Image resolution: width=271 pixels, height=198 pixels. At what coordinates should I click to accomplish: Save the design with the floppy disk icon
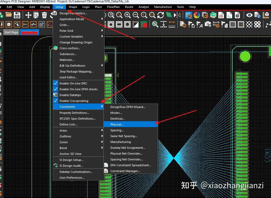pos(17,15)
